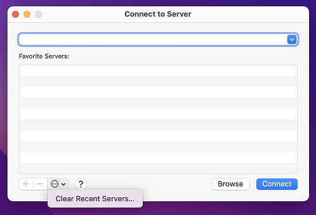The height and width of the screenshot is (215, 316).
Task: Close the Connect to Server window
Action: [15, 14]
